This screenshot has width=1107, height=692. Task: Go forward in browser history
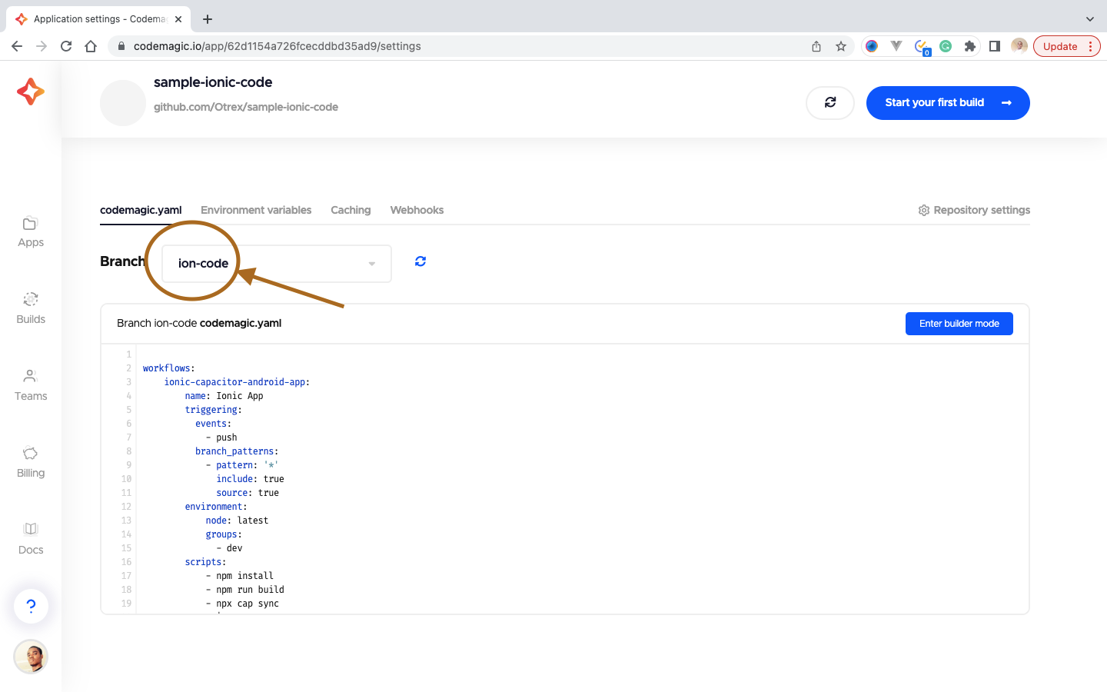point(42,46)
